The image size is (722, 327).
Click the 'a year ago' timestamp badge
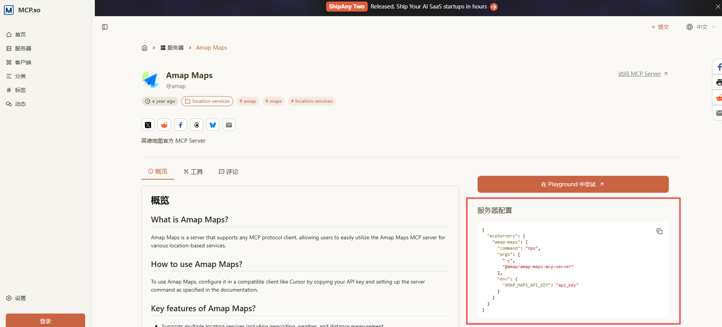pyautogui.click(x=160, y=101)
